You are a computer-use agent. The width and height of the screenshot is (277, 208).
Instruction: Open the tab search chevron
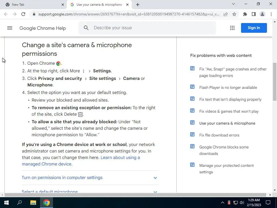(x=233, y=4)
